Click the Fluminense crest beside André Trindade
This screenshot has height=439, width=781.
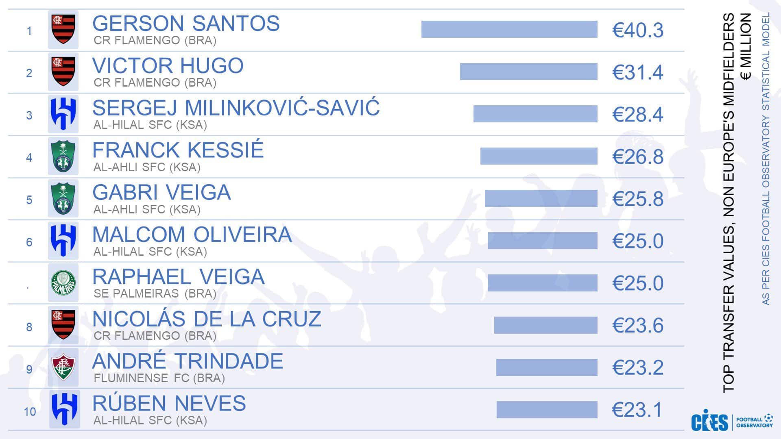point(63,367)
